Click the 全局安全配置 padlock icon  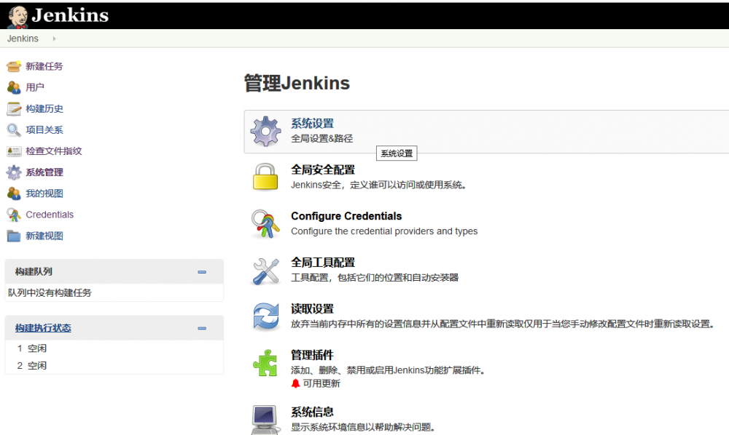[265, 177]
